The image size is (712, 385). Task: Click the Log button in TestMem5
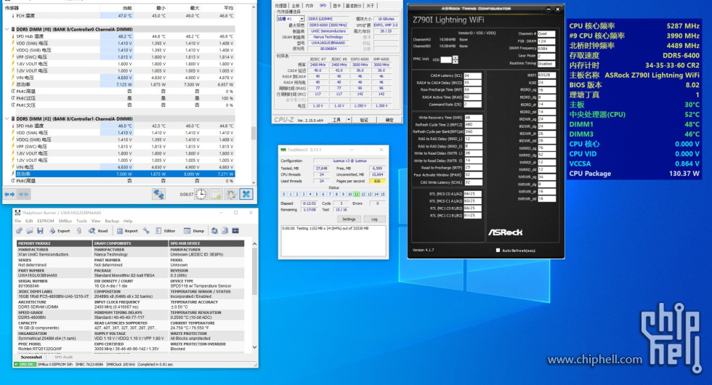374,219
